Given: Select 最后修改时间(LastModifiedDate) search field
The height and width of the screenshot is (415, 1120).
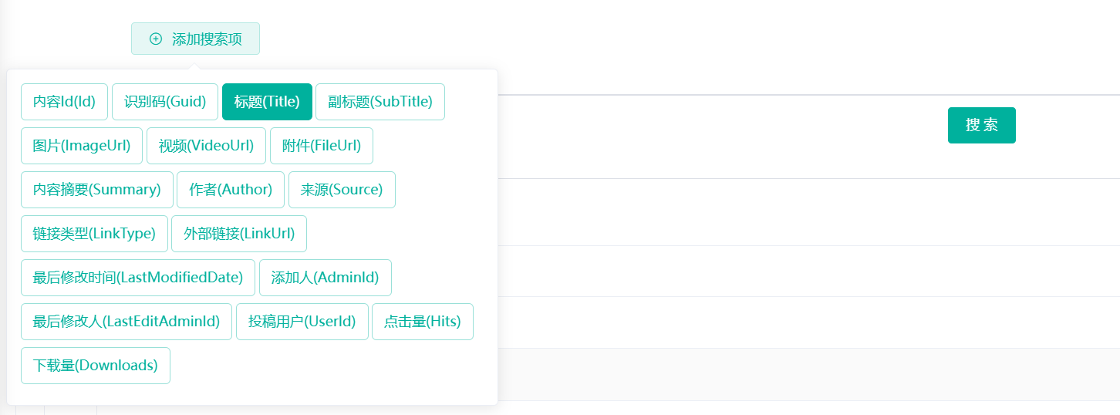Looking at the screenshot, I should click(138, 278).
